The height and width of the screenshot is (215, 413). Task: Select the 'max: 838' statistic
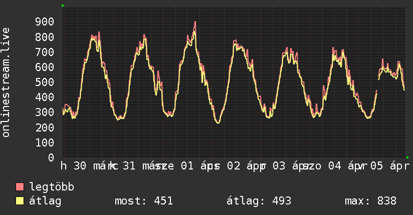click(x=370, y=201)
